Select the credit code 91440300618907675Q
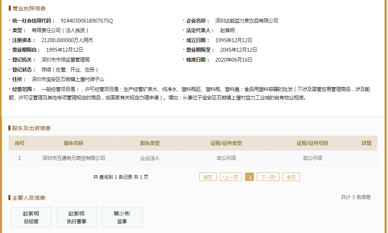The height and width of the screenshot is (233, 388). pyautogui.click(x=87, y=21)
